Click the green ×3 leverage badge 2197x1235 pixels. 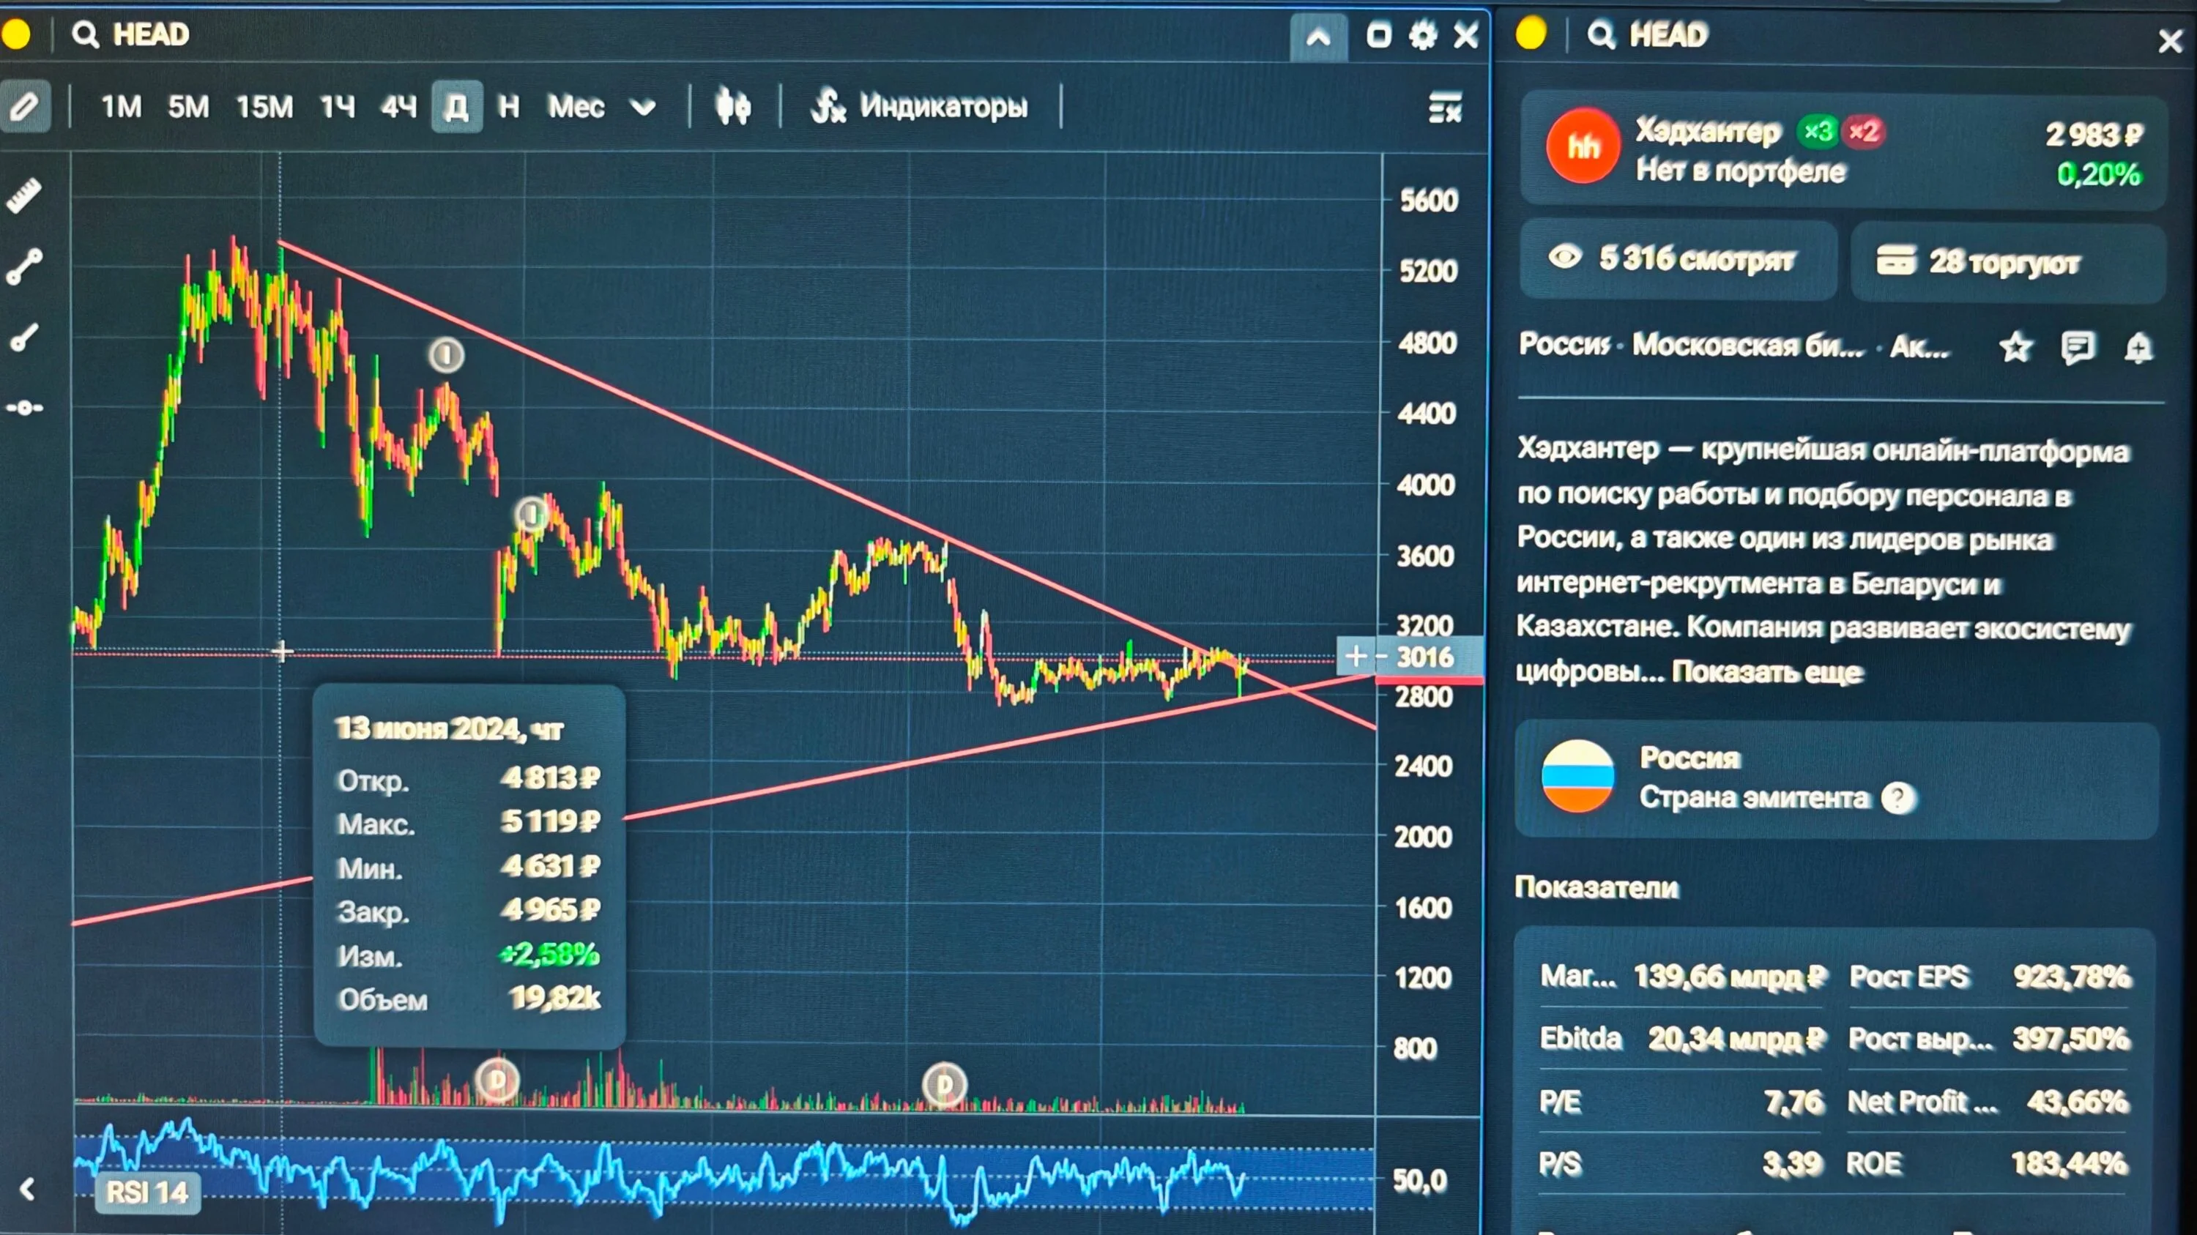[x=1818, y=131]
